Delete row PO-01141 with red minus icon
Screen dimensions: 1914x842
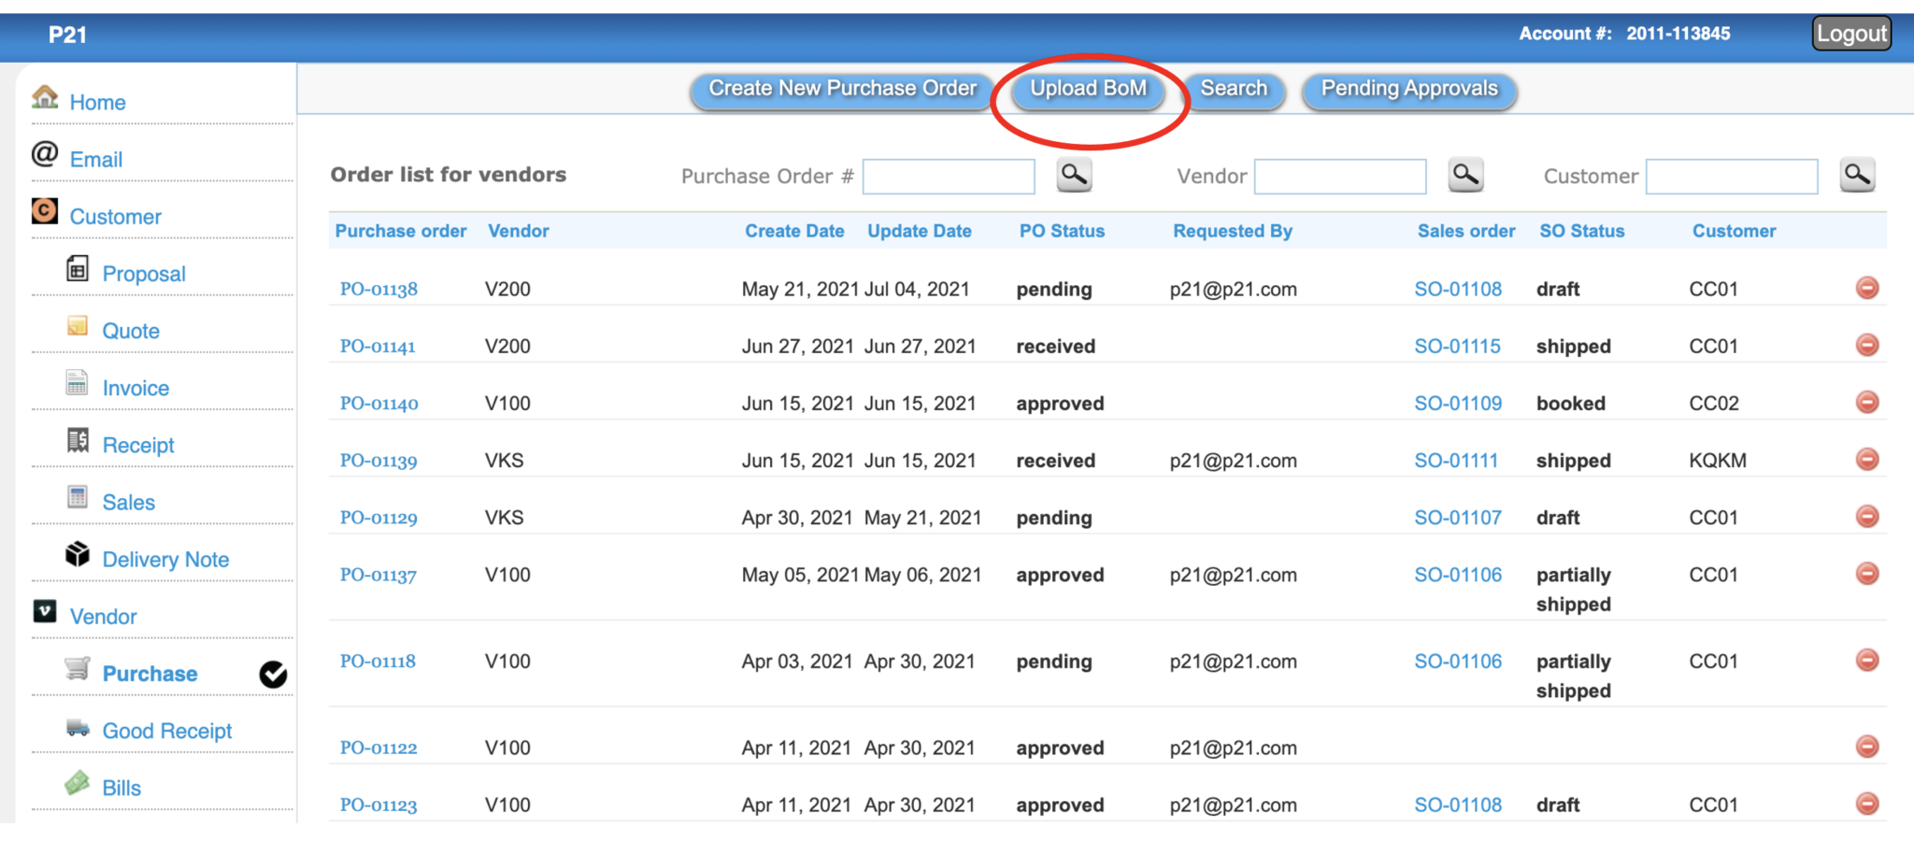point(1867,345)
